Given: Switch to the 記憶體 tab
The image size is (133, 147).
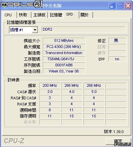Looking at the screenshot, I should pyautogui.click(x=56, y=15).
